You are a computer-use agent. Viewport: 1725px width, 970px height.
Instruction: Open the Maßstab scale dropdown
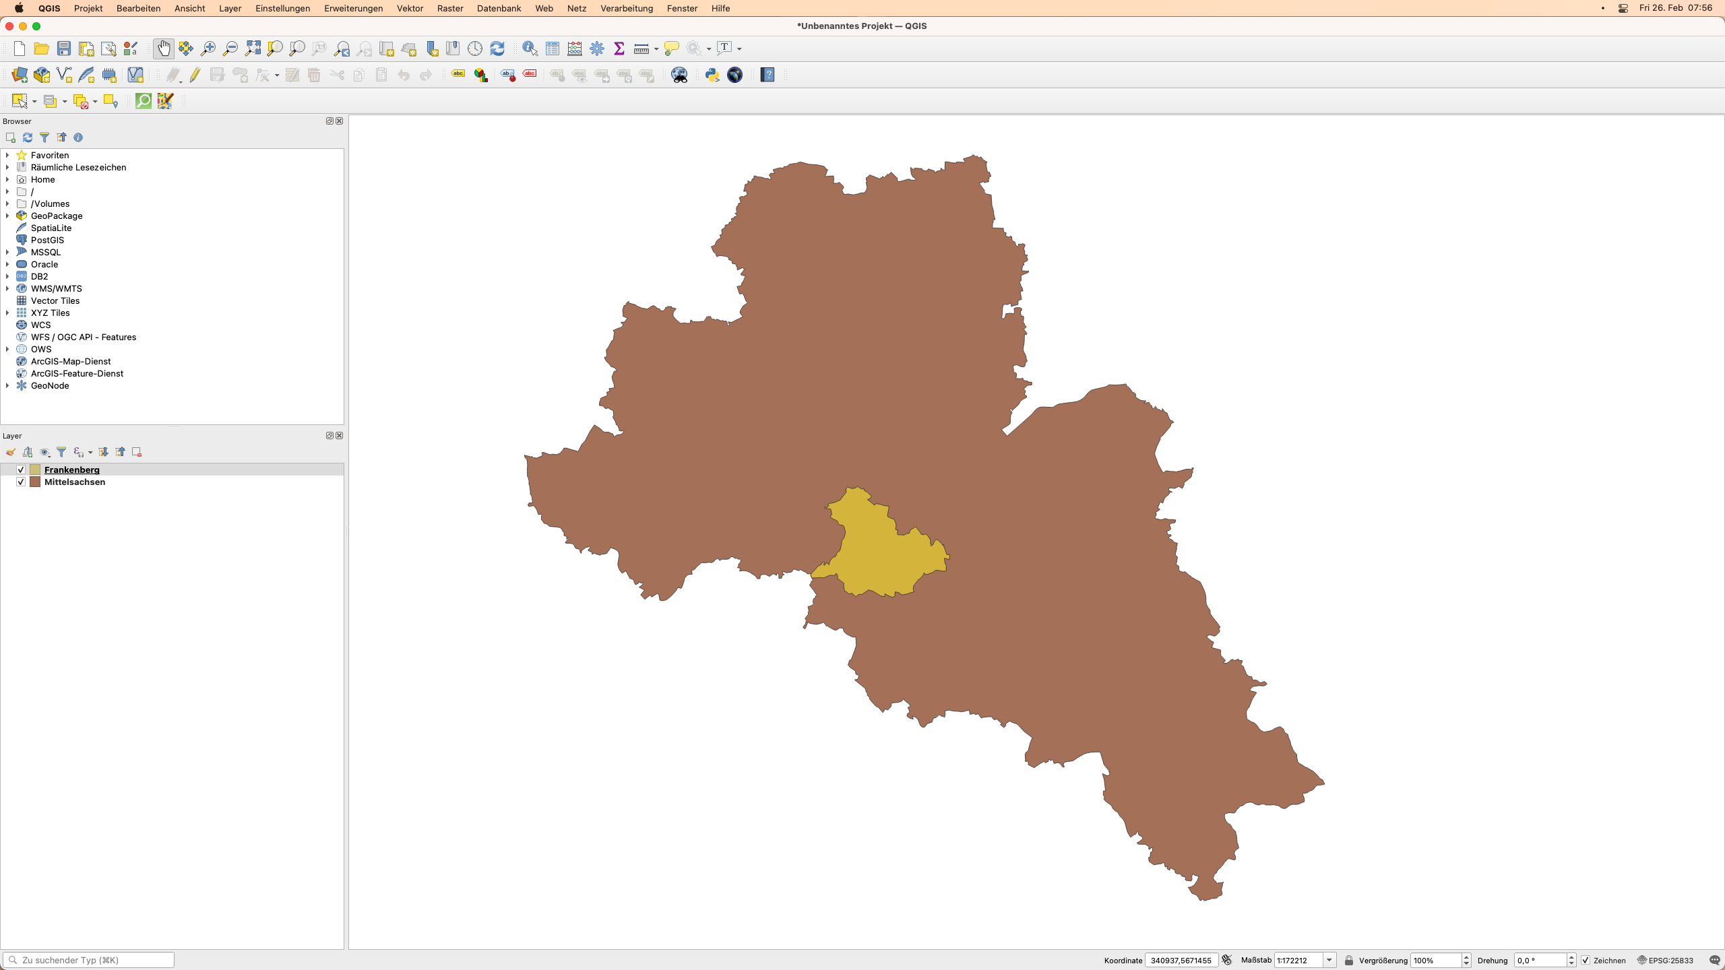click(x=1329, y=961)
